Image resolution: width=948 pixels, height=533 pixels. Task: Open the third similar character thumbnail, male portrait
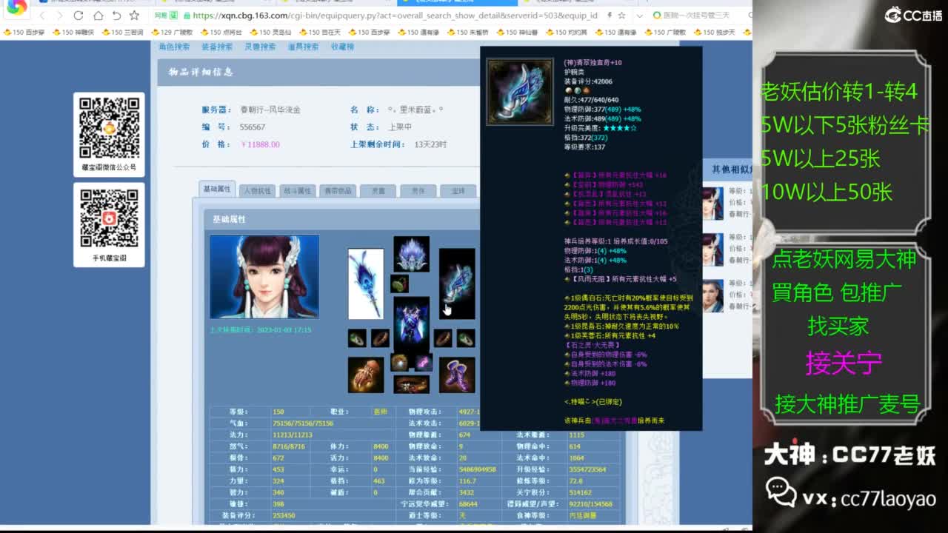coord(712,295)
